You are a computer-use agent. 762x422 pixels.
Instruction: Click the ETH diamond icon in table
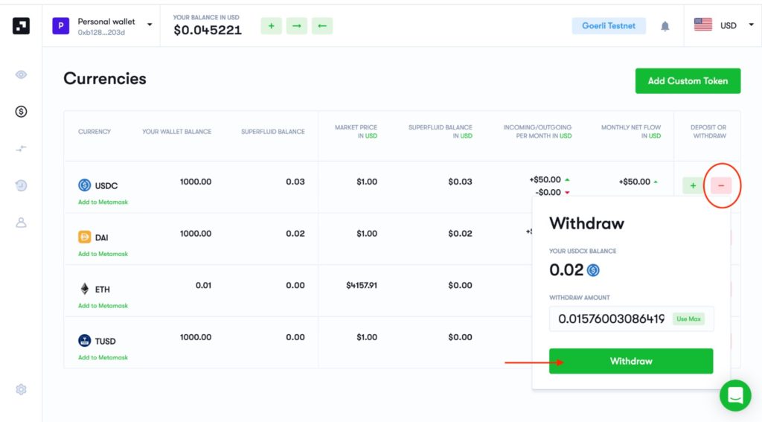click(85, 289)
